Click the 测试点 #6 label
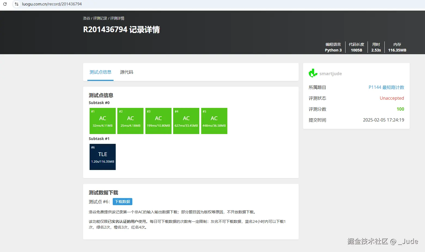This screenshot has height=252, width=425. pyautogui.click(x=99, y=202)
